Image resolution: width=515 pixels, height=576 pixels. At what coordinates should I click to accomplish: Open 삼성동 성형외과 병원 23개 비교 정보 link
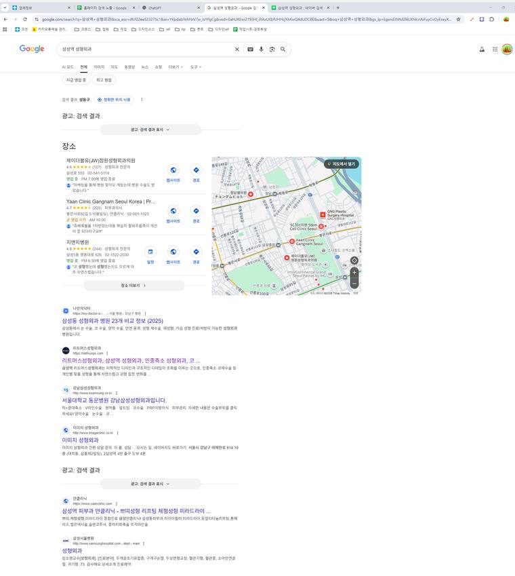(112, 321)
